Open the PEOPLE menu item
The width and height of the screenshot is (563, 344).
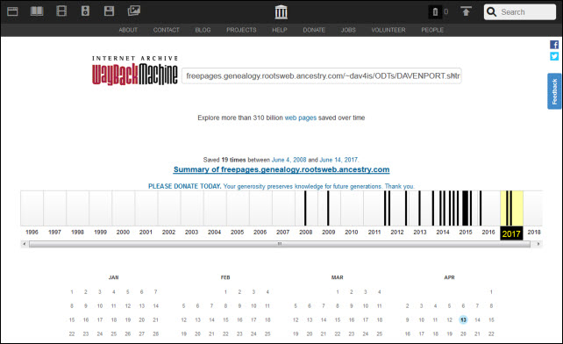click(x=432, y=30)
